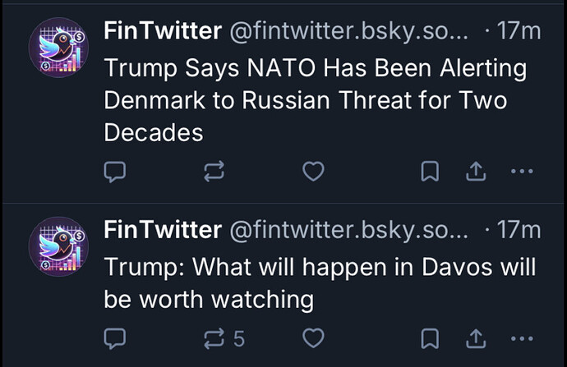567x367 pixels.
Task: Open FinTwitter avatar on Davos post
Action: (58, 245)
